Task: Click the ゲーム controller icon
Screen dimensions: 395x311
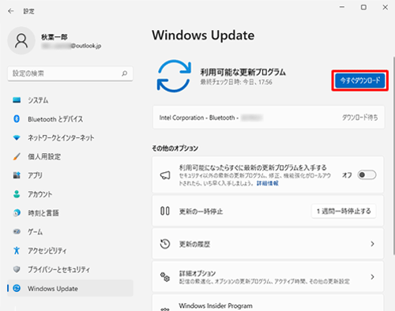Action: coord(17,232)
